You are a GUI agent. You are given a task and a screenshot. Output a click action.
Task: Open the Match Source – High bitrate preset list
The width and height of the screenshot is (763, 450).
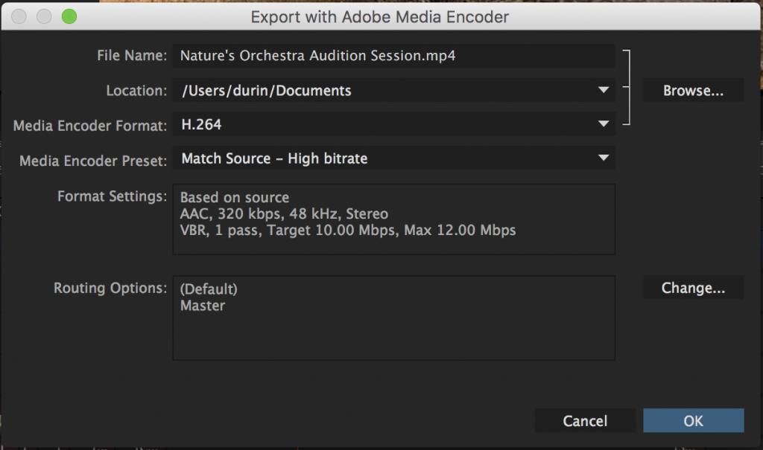coord(604,158)
